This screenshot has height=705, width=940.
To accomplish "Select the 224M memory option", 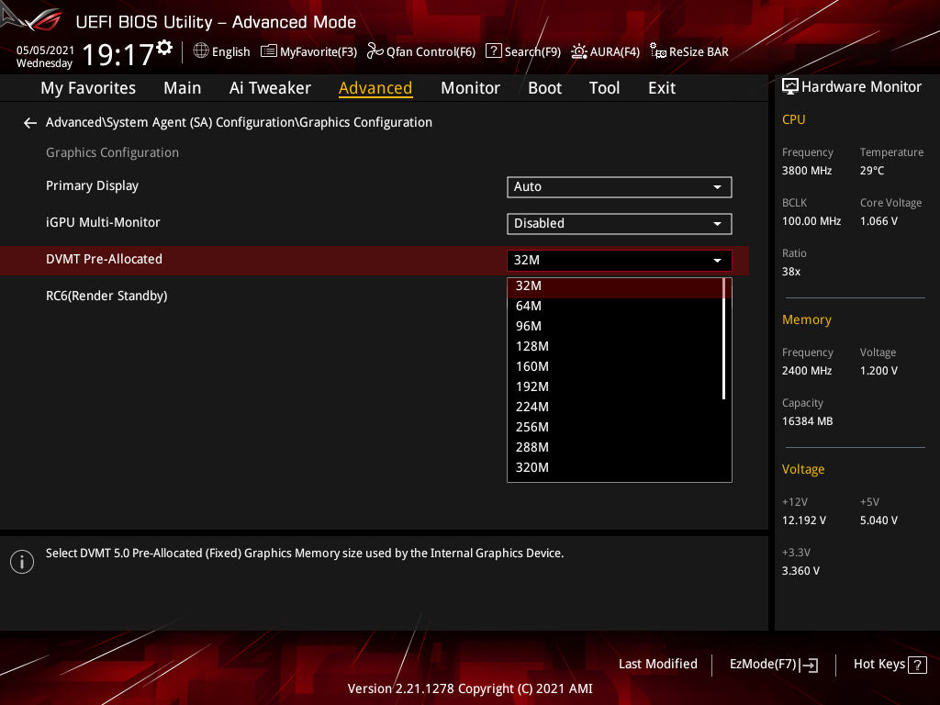I will (615, 407).
